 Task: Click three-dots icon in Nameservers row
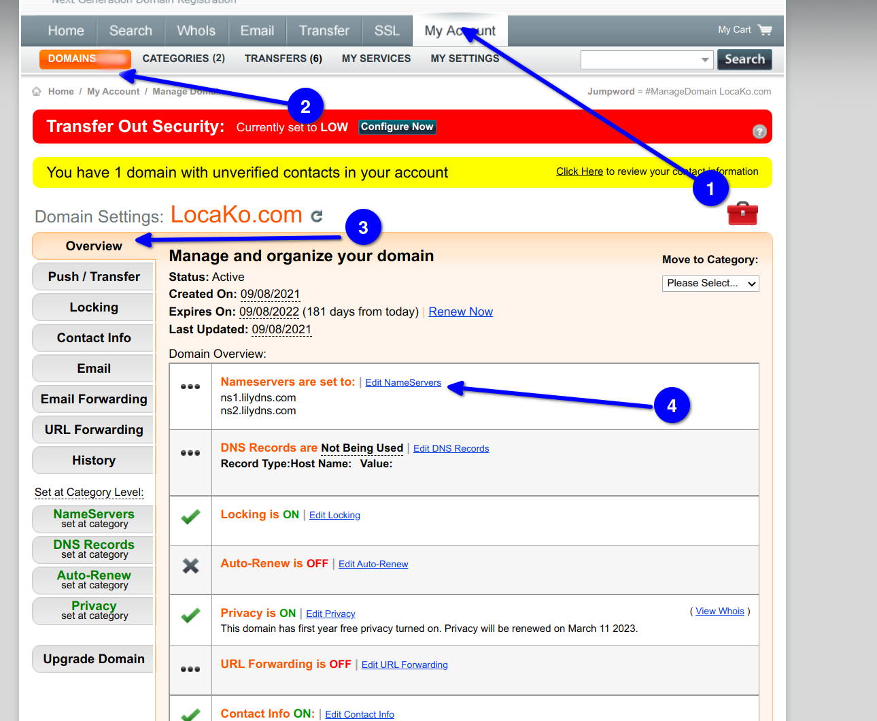(190, 386)
